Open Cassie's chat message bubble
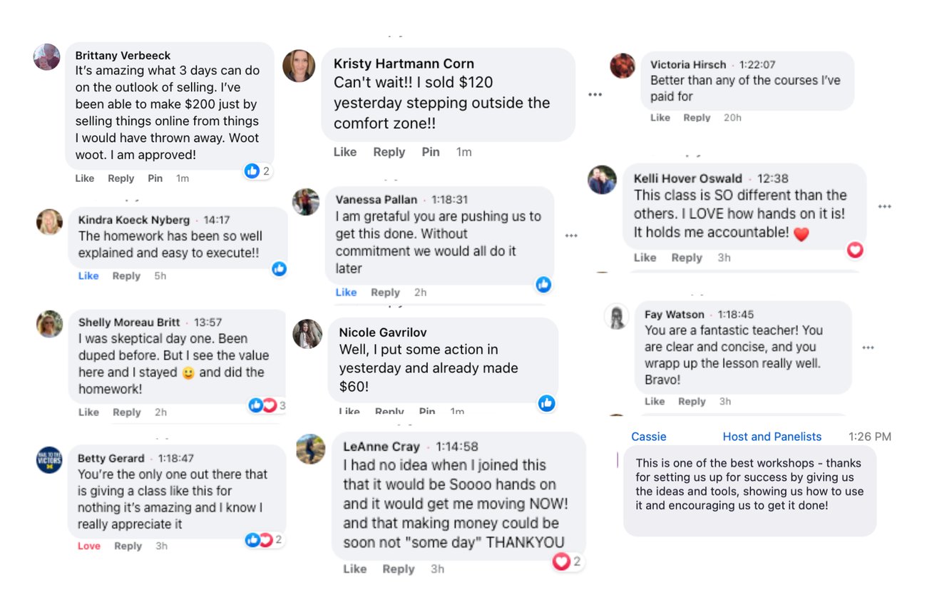 [x=749, y=492]
